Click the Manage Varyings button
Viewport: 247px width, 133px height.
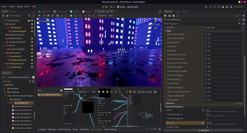pos(145,92)
